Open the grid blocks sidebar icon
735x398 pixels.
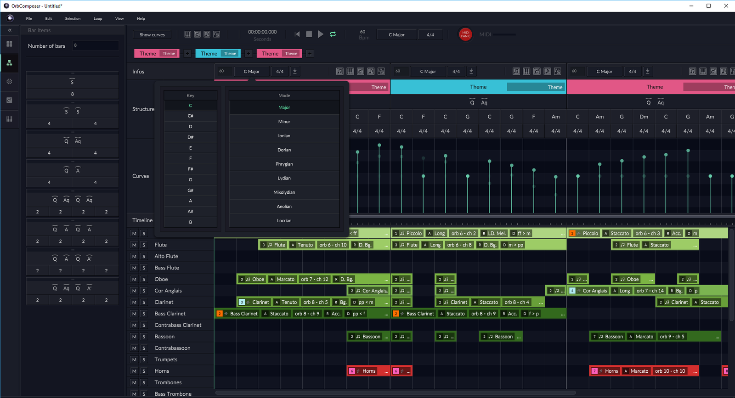click(x=9, y=44)
